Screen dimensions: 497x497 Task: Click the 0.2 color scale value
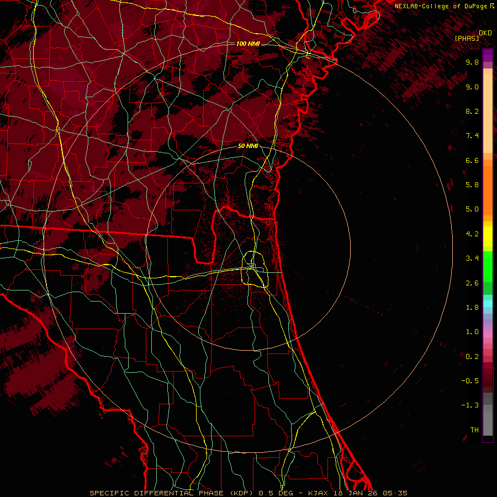(472, 357)
